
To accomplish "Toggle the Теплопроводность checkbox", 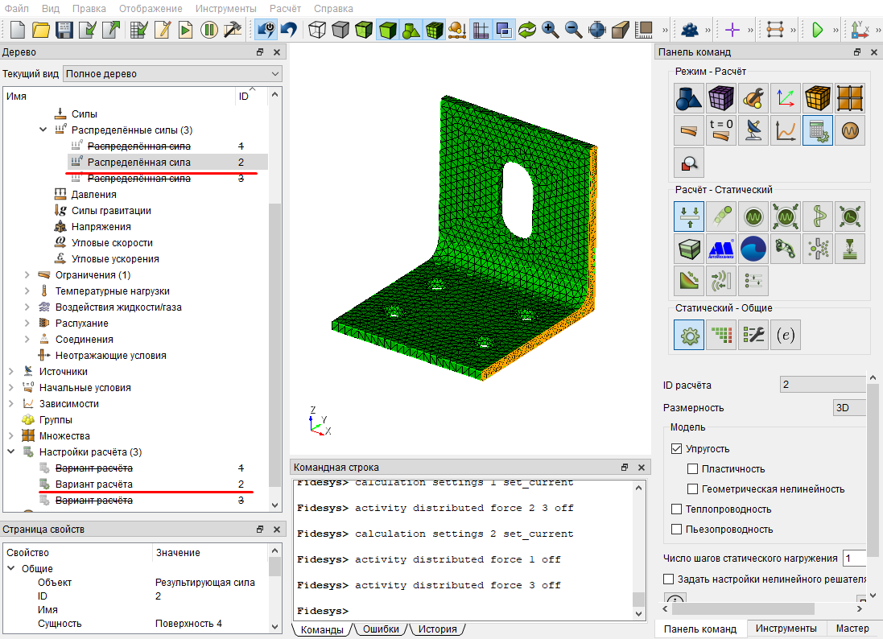I will (677, 509).
